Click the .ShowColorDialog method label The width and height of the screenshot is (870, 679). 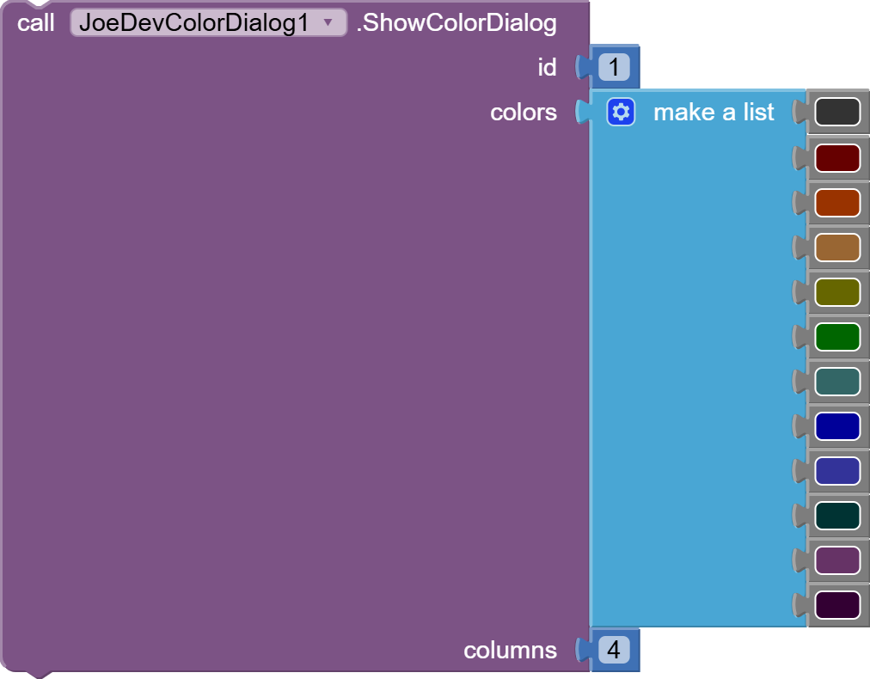coord(456,23)
